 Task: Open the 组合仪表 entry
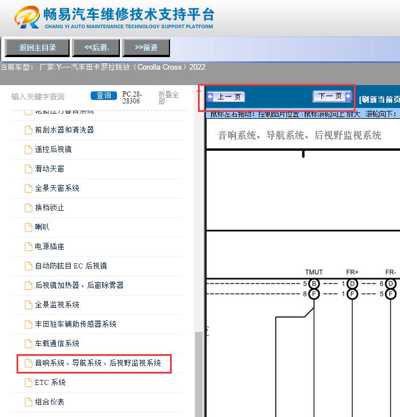(x=50, y=402)
